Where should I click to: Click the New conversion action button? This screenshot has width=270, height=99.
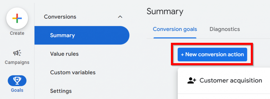pos(212,54)
